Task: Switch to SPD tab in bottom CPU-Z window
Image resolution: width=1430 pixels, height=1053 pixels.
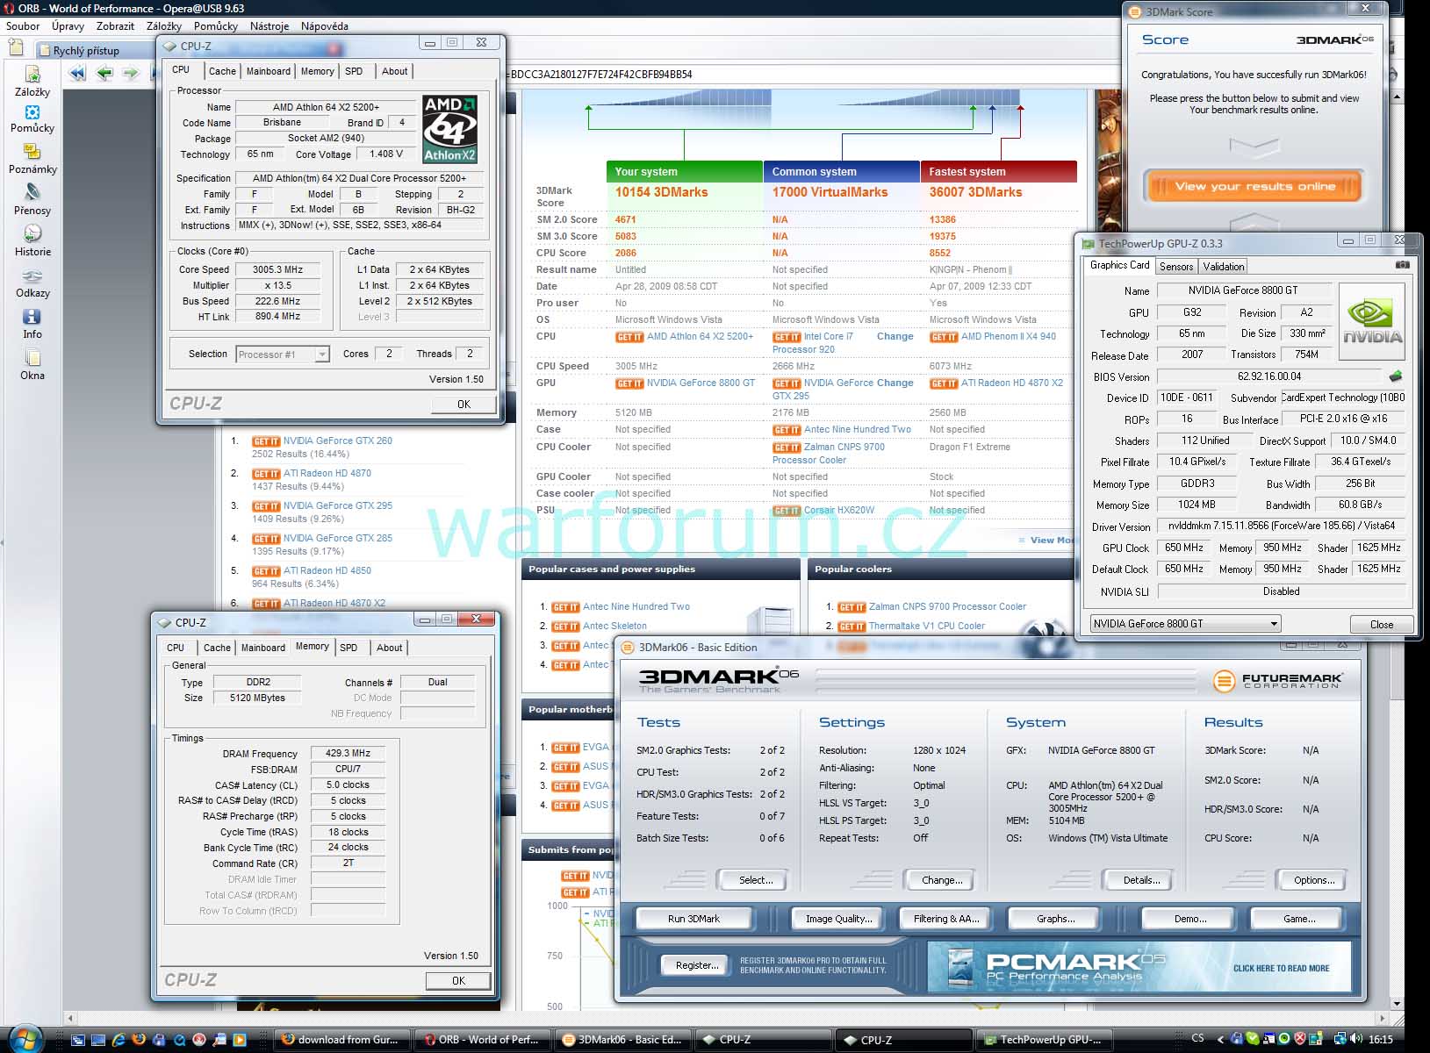Action: [x=349, y=648]
